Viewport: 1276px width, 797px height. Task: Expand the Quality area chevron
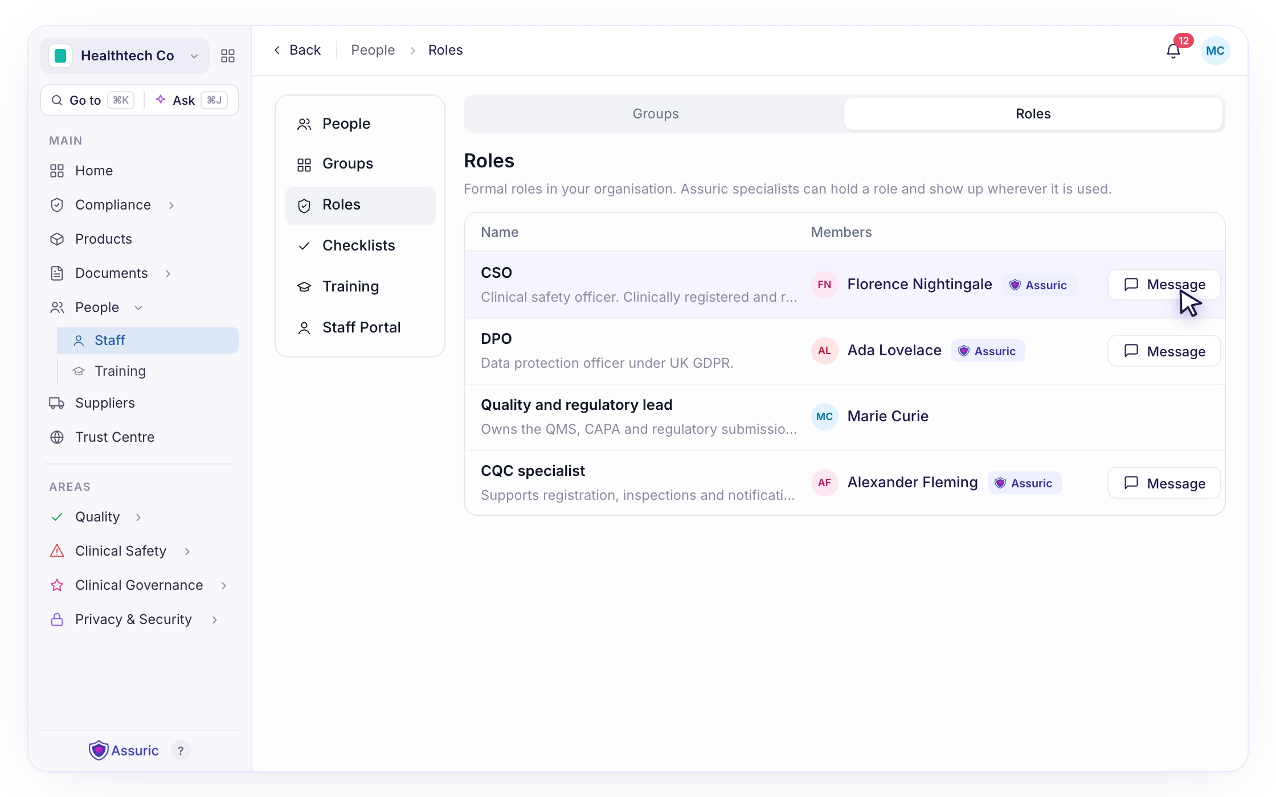(138, 517)
